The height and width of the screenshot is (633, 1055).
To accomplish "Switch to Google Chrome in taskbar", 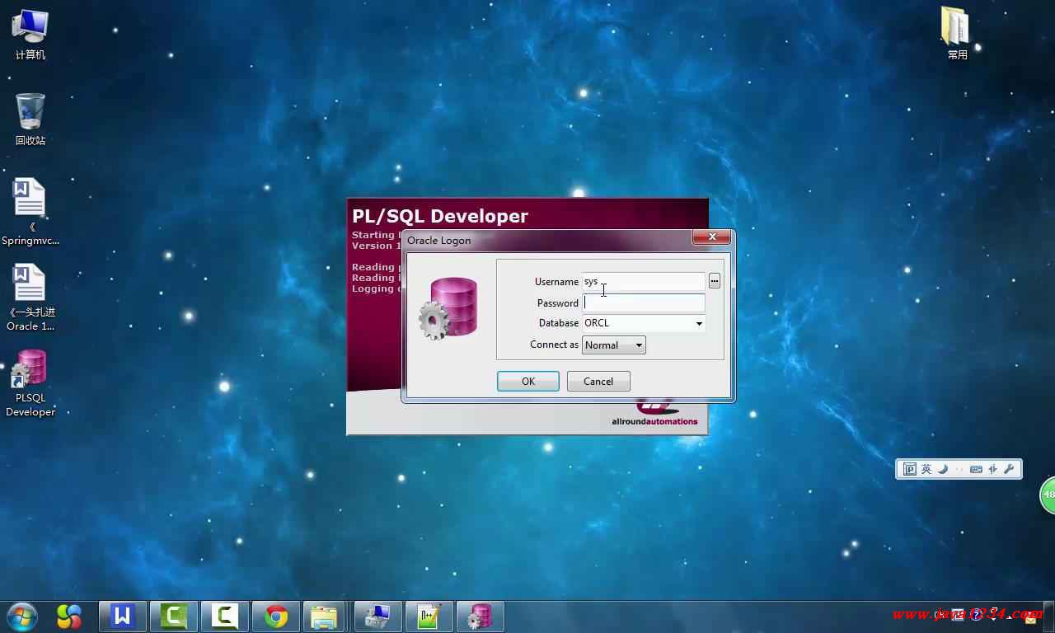I will click(x=276, y=616).
